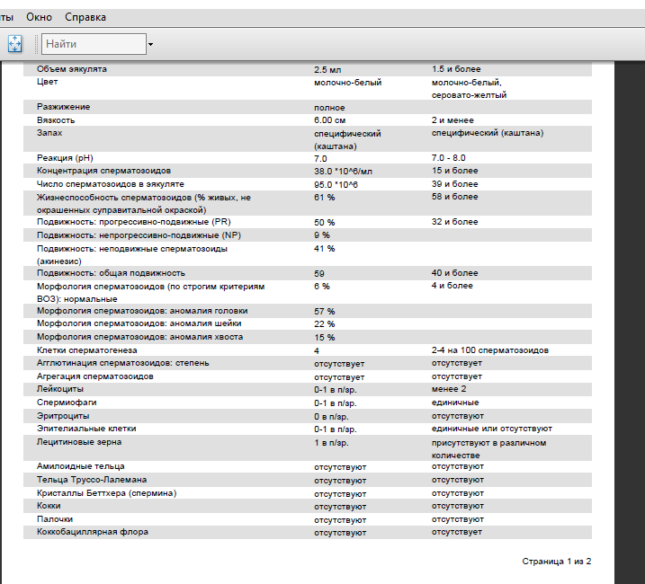Click the reference value '2-4 на 100 сперматозоидов'
Screen dimensions: 645x584
click(489, 350)
